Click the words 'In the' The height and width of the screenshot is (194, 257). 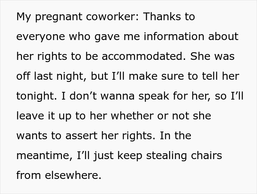pos(175,136)
